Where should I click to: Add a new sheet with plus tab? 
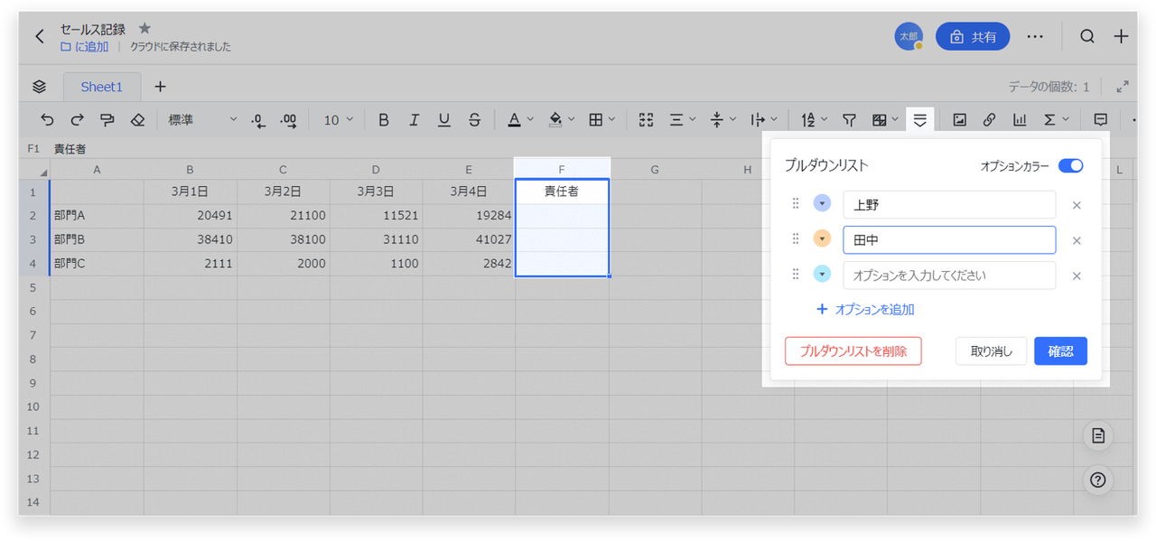tap(160, 87)
